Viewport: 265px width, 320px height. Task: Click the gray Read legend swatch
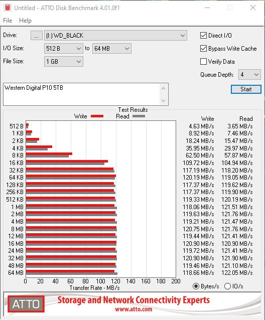(x=139, y=116)
